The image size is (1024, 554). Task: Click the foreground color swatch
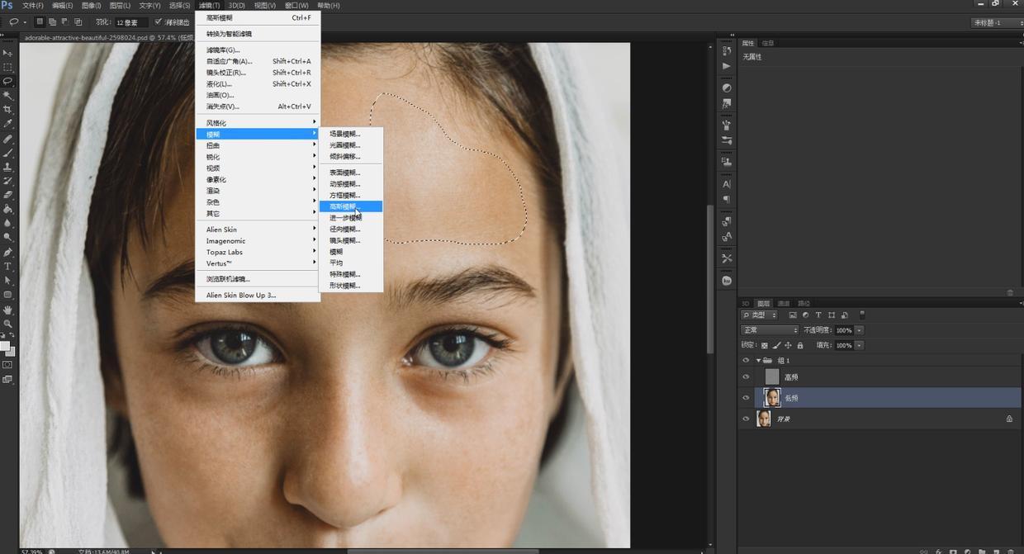[5, 346]
